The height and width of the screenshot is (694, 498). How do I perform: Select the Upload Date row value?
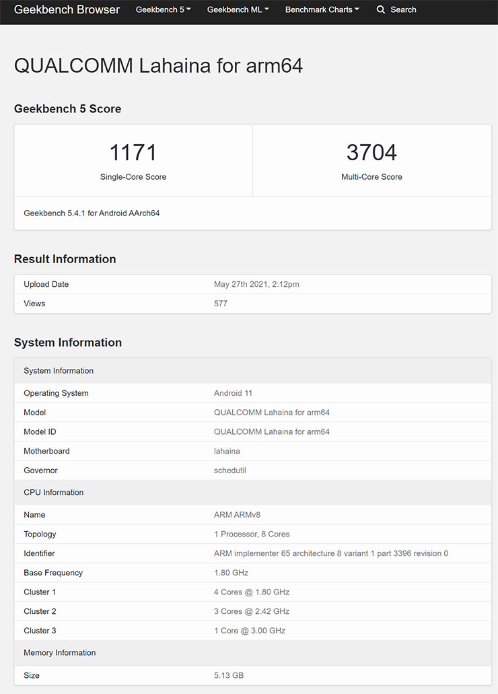point(257,284)
